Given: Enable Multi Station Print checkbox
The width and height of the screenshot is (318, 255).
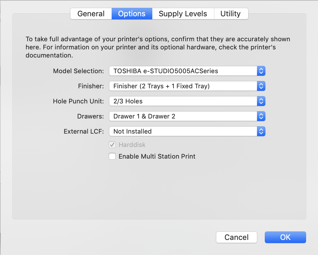Looking at the screenshot, I should tap(112, 156).
